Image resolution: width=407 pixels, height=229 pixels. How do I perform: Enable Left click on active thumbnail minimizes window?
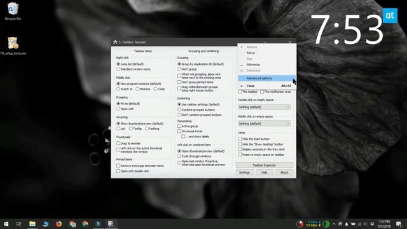click(x=139, y=150)
